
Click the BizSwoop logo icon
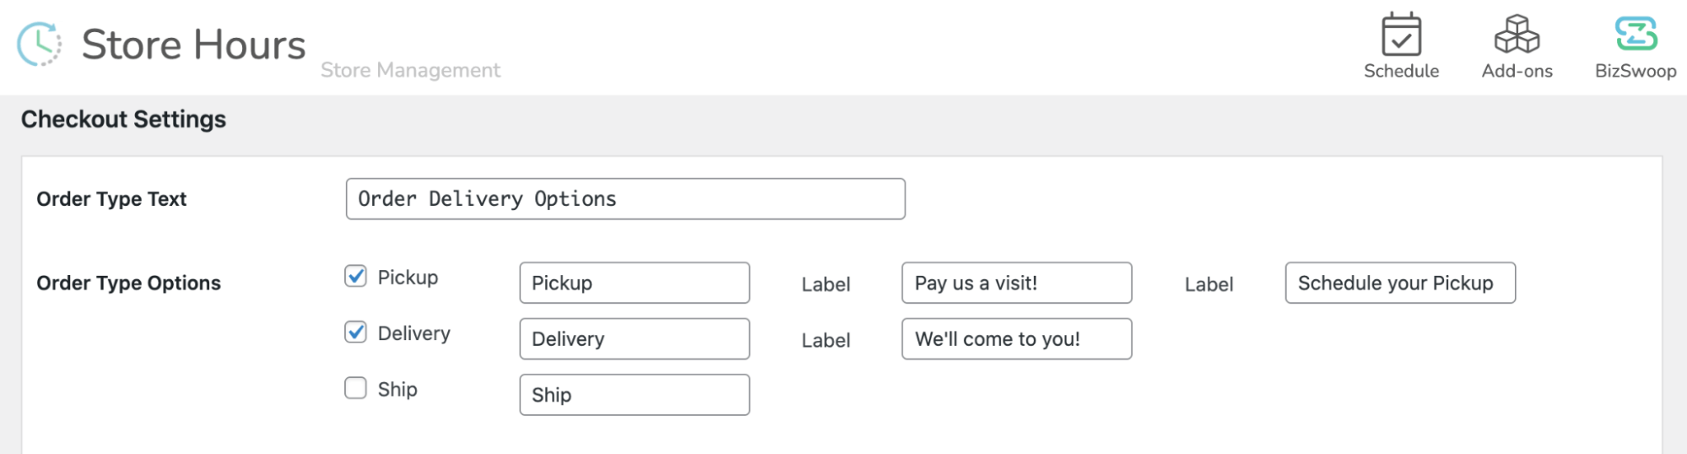1636,35
